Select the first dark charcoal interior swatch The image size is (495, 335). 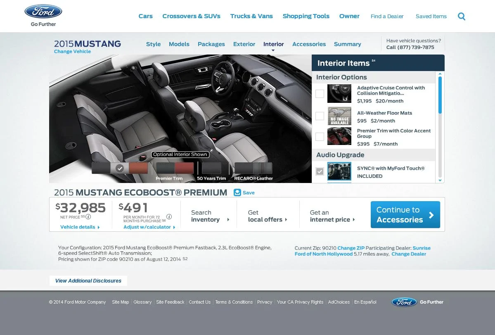coord(101,168)
